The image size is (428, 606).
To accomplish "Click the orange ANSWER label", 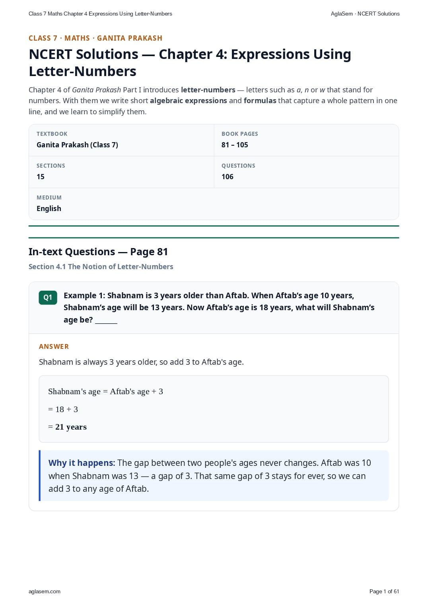I will pos(54,346).
